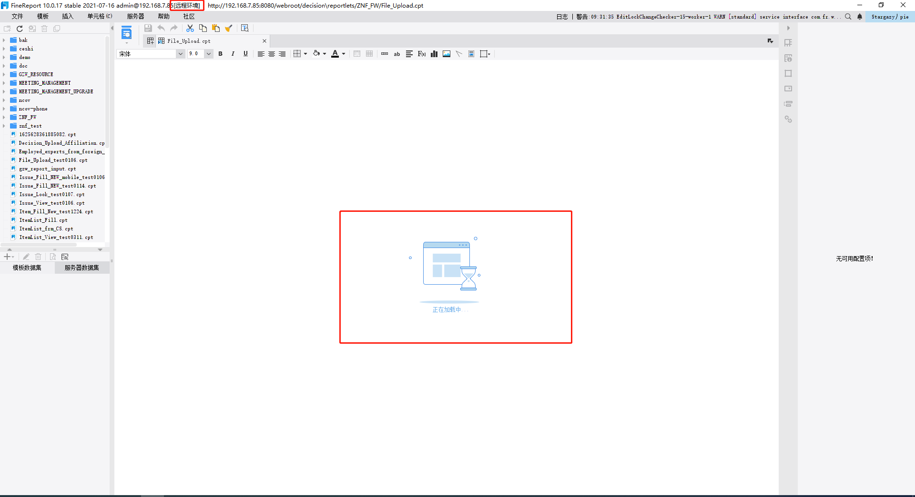Apply fill color with paint bucket
This screenshot has height=497, width=915.
pyautogui.click(x=316, y=54)
